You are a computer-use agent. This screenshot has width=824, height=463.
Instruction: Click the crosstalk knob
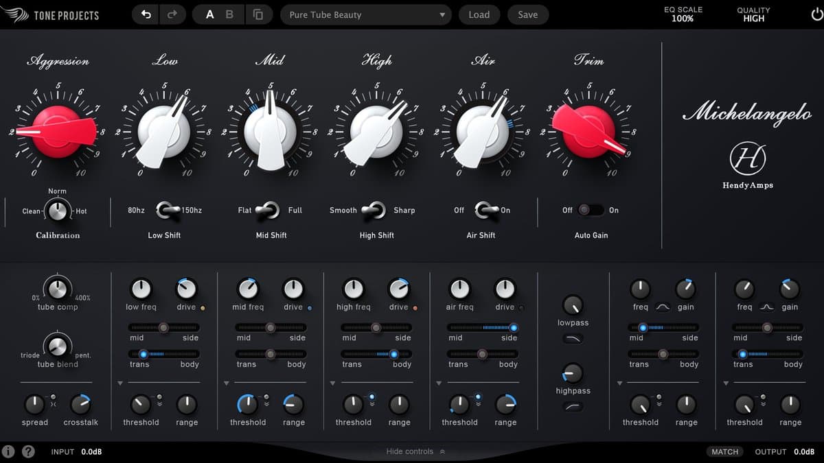pos(80,405)
